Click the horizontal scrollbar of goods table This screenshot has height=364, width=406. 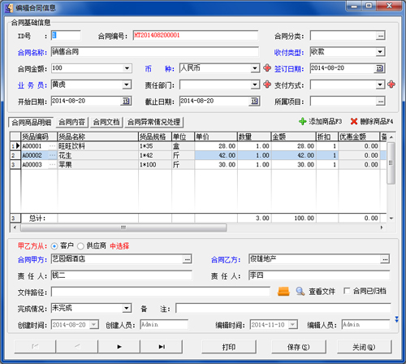pos(198,227)
